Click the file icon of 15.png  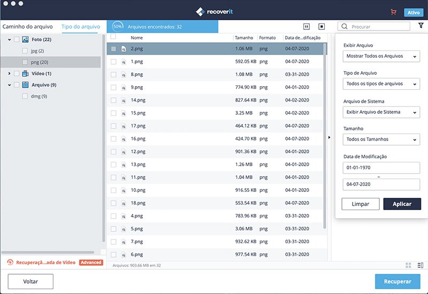(x=124, y=113)
